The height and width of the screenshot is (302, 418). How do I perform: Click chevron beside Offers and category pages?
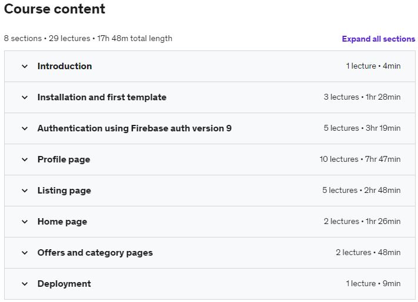tap(25, 253)
